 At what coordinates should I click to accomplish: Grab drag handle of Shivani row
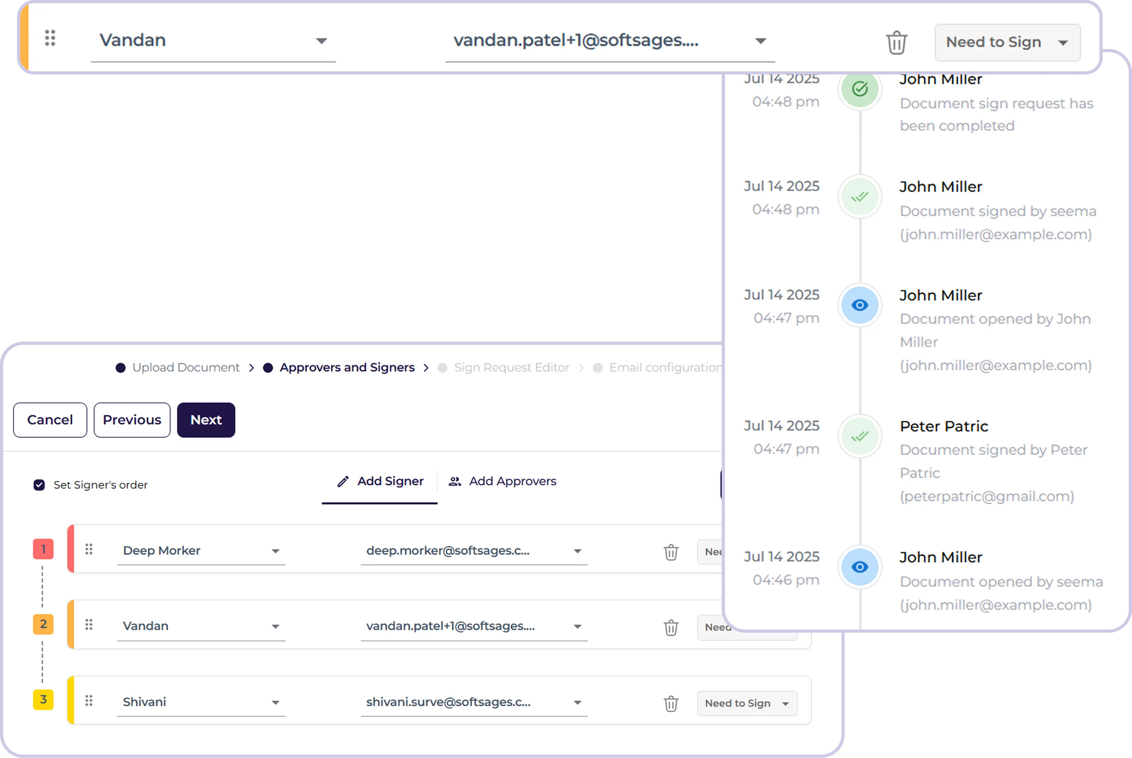pos(89,701)
